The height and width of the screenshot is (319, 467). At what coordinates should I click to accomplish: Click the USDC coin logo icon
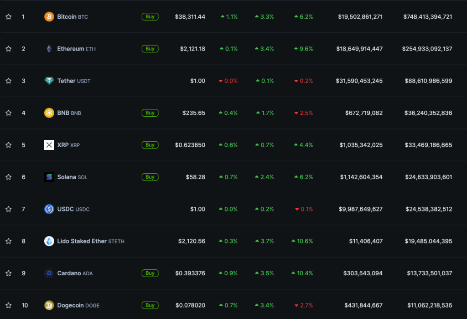[x=49, y=209]
